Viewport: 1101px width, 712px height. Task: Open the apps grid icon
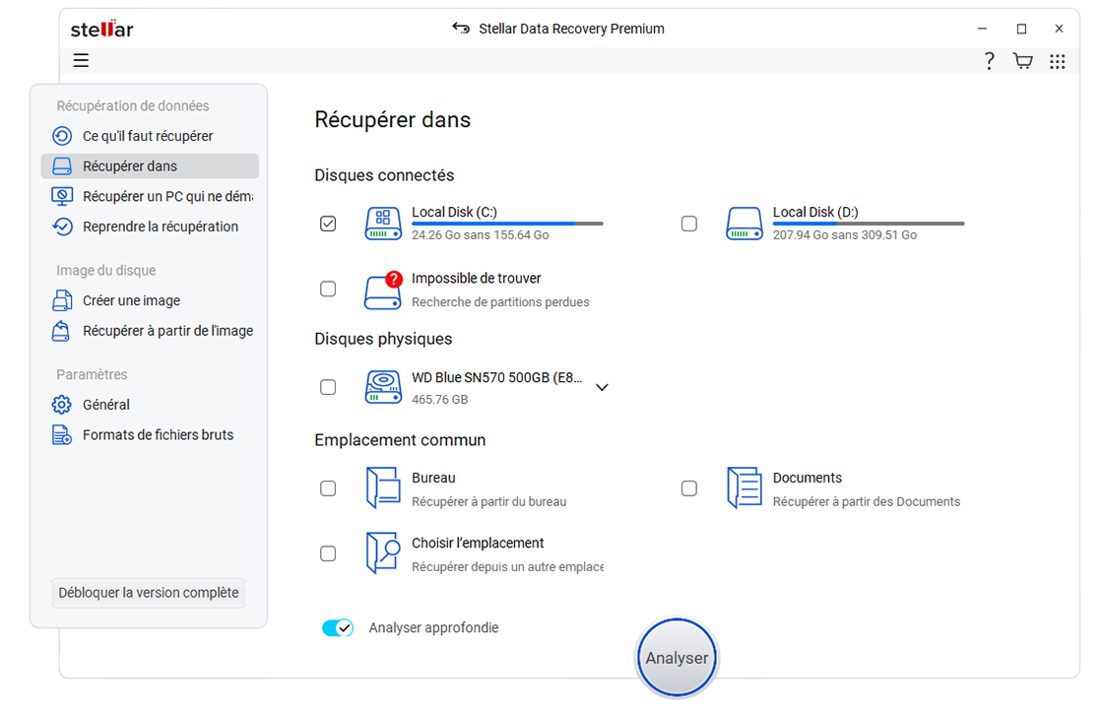click(1057, 61)
